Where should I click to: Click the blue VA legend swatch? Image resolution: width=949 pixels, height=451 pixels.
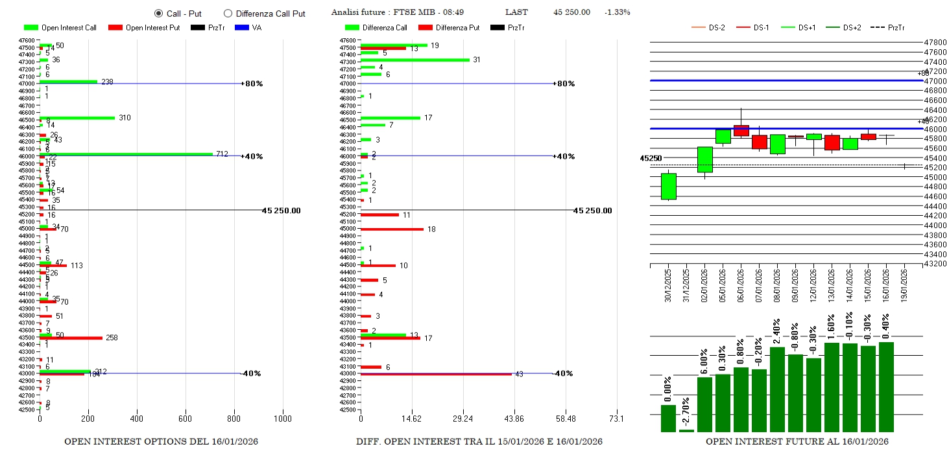click(x=241, y=28)
